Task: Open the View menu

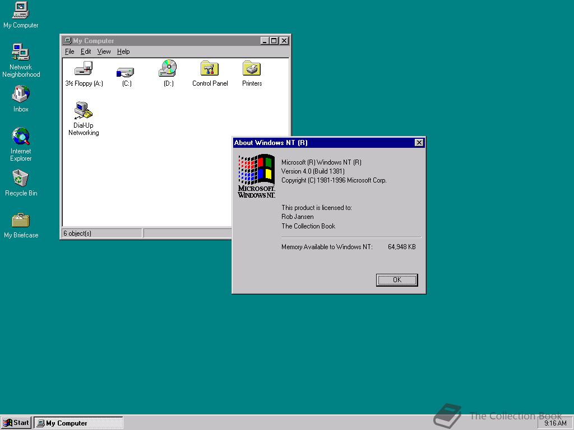Action: coord(104,51)
